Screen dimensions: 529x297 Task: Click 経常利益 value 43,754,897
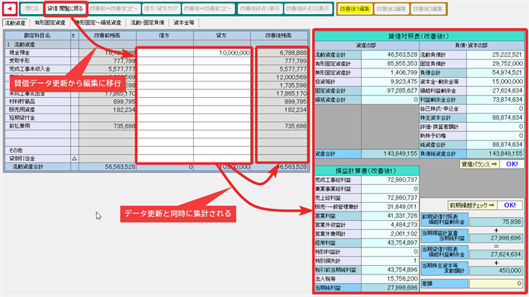(390, 243)
